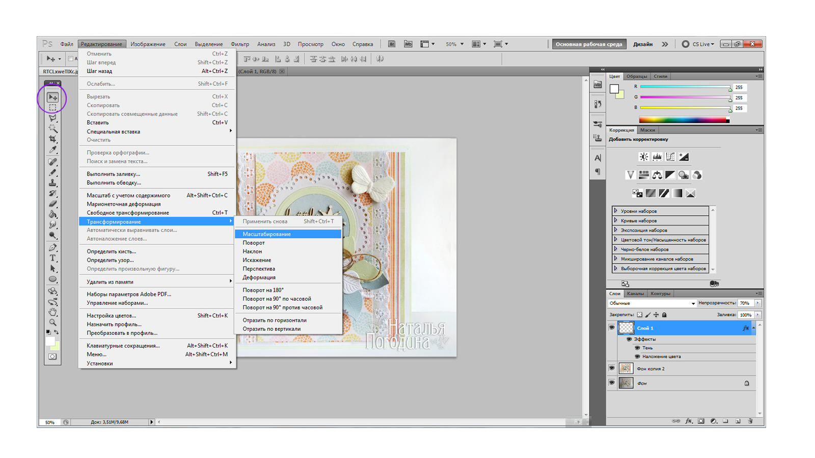Launch Adobe Bridge from the top bar

point(391,44)
